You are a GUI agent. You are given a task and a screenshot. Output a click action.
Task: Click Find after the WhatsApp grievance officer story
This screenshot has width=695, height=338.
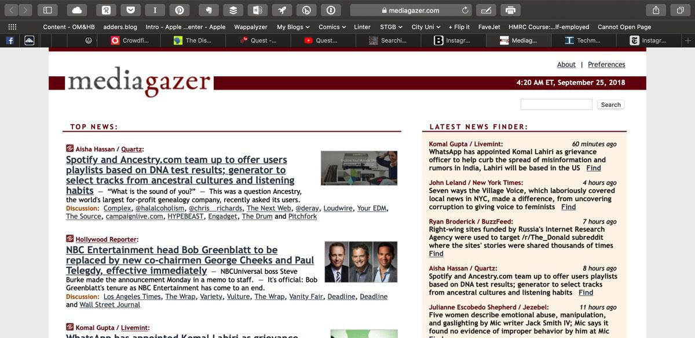(x=594, y=168)
